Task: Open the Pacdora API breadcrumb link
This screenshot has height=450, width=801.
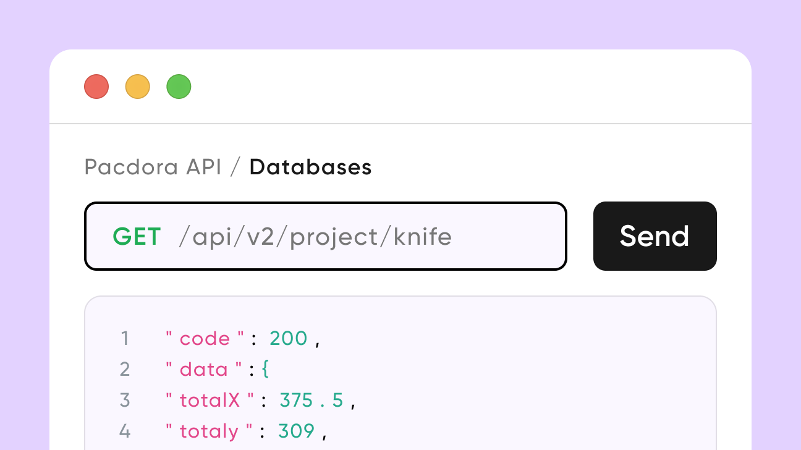Action: coord(153,167)
